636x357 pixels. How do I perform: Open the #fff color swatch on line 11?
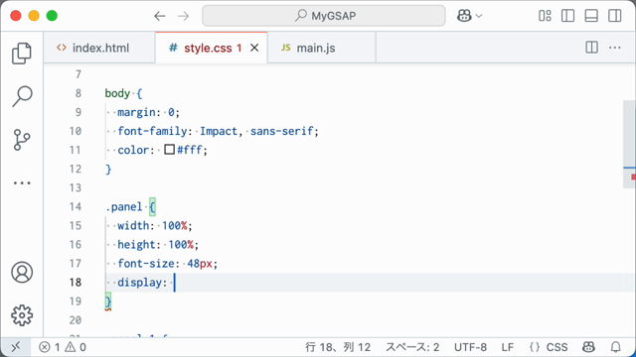coord(169,150)
